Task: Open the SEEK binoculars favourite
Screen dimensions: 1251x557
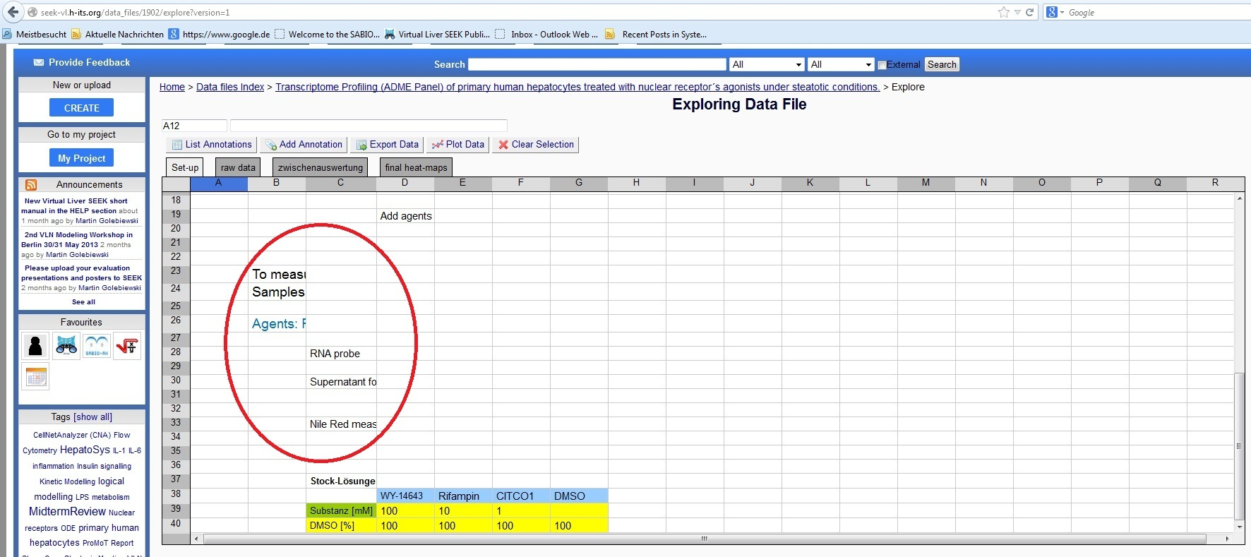Action: pos(66,346)
